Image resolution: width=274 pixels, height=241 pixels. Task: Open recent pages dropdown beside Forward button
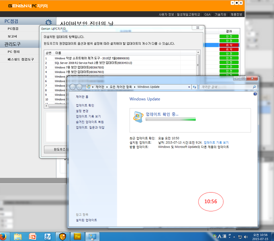[84, 87]
